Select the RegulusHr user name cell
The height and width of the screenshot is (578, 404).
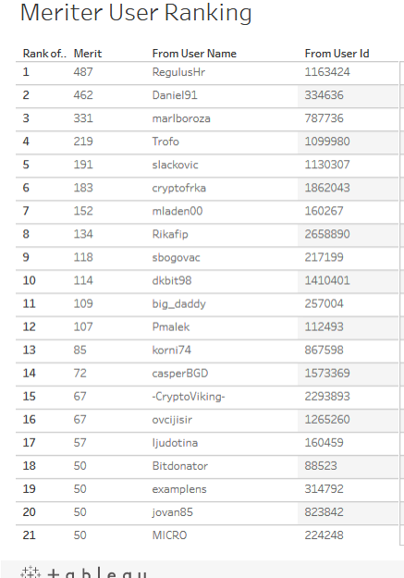(178, 72)
